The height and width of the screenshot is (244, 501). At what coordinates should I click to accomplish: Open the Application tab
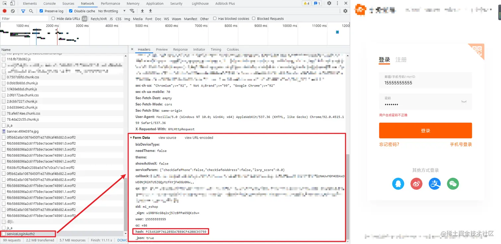pyautogui.click(x=155, y=3)
